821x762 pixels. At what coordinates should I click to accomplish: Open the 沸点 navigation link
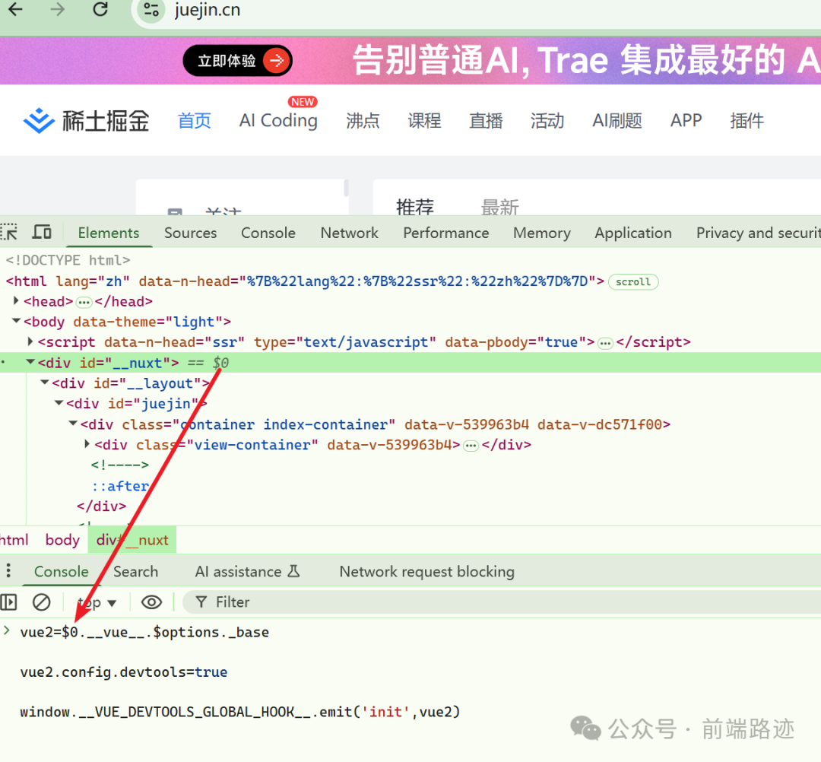click(x=363, y=121)
